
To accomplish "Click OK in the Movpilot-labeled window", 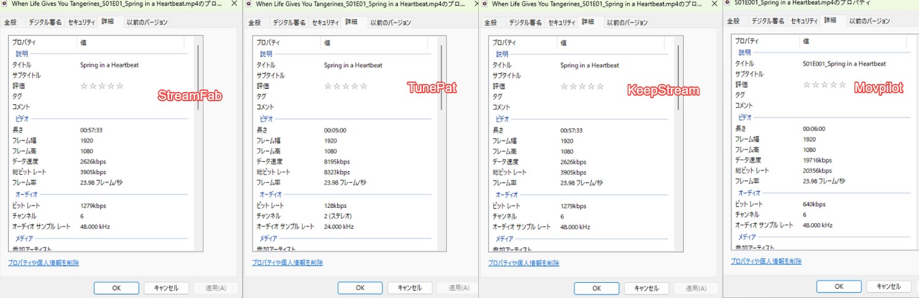I will point(839,286).
